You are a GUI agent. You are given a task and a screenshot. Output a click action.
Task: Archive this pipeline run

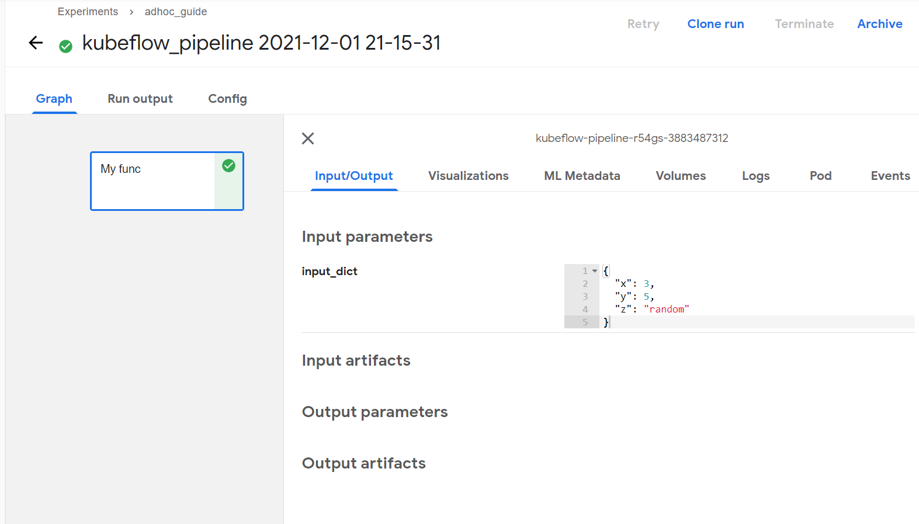(879, 24)
